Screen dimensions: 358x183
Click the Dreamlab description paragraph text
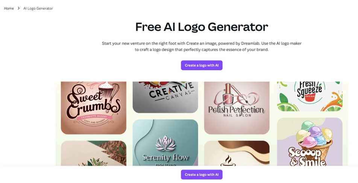tap(202, 46)
